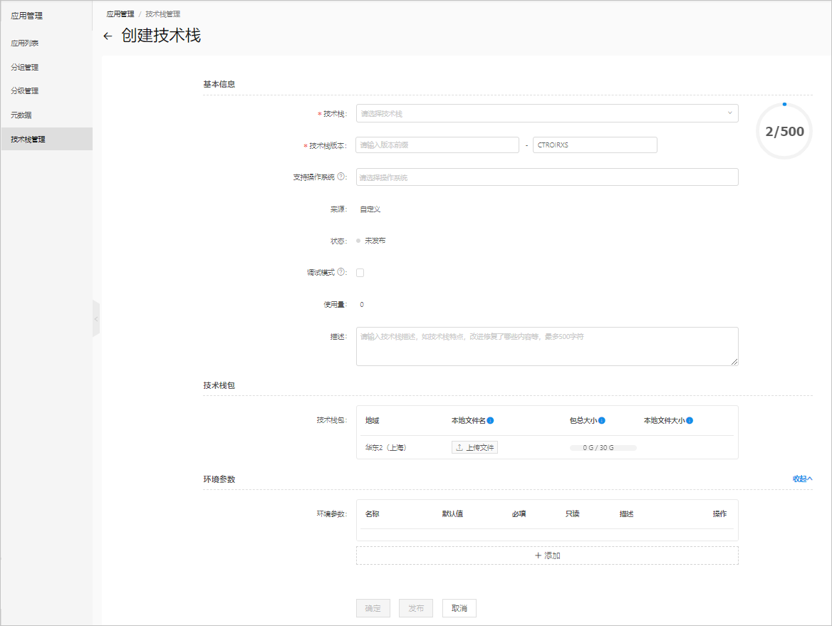Select 技术栈管理 in sidebar
This screenshot has width=832, height=626.
47,139
